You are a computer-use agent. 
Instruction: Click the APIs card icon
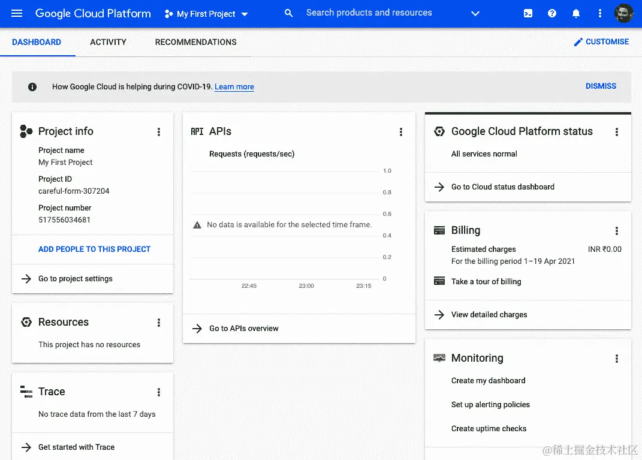click(x=197, y=131)
